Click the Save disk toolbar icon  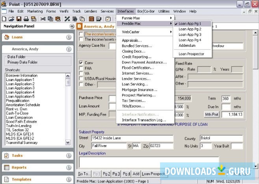[18, 18]
